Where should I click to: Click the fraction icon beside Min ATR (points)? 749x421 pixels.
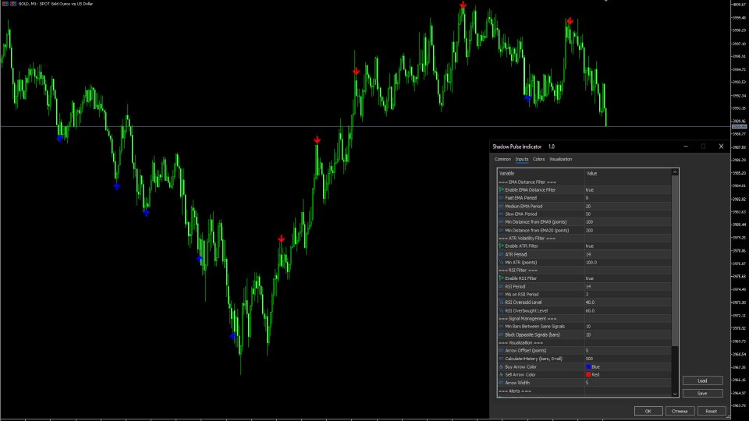click(x=501, y=262)
